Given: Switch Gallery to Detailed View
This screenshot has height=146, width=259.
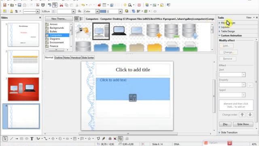Looking at the screenshot, I should (81, 19).
